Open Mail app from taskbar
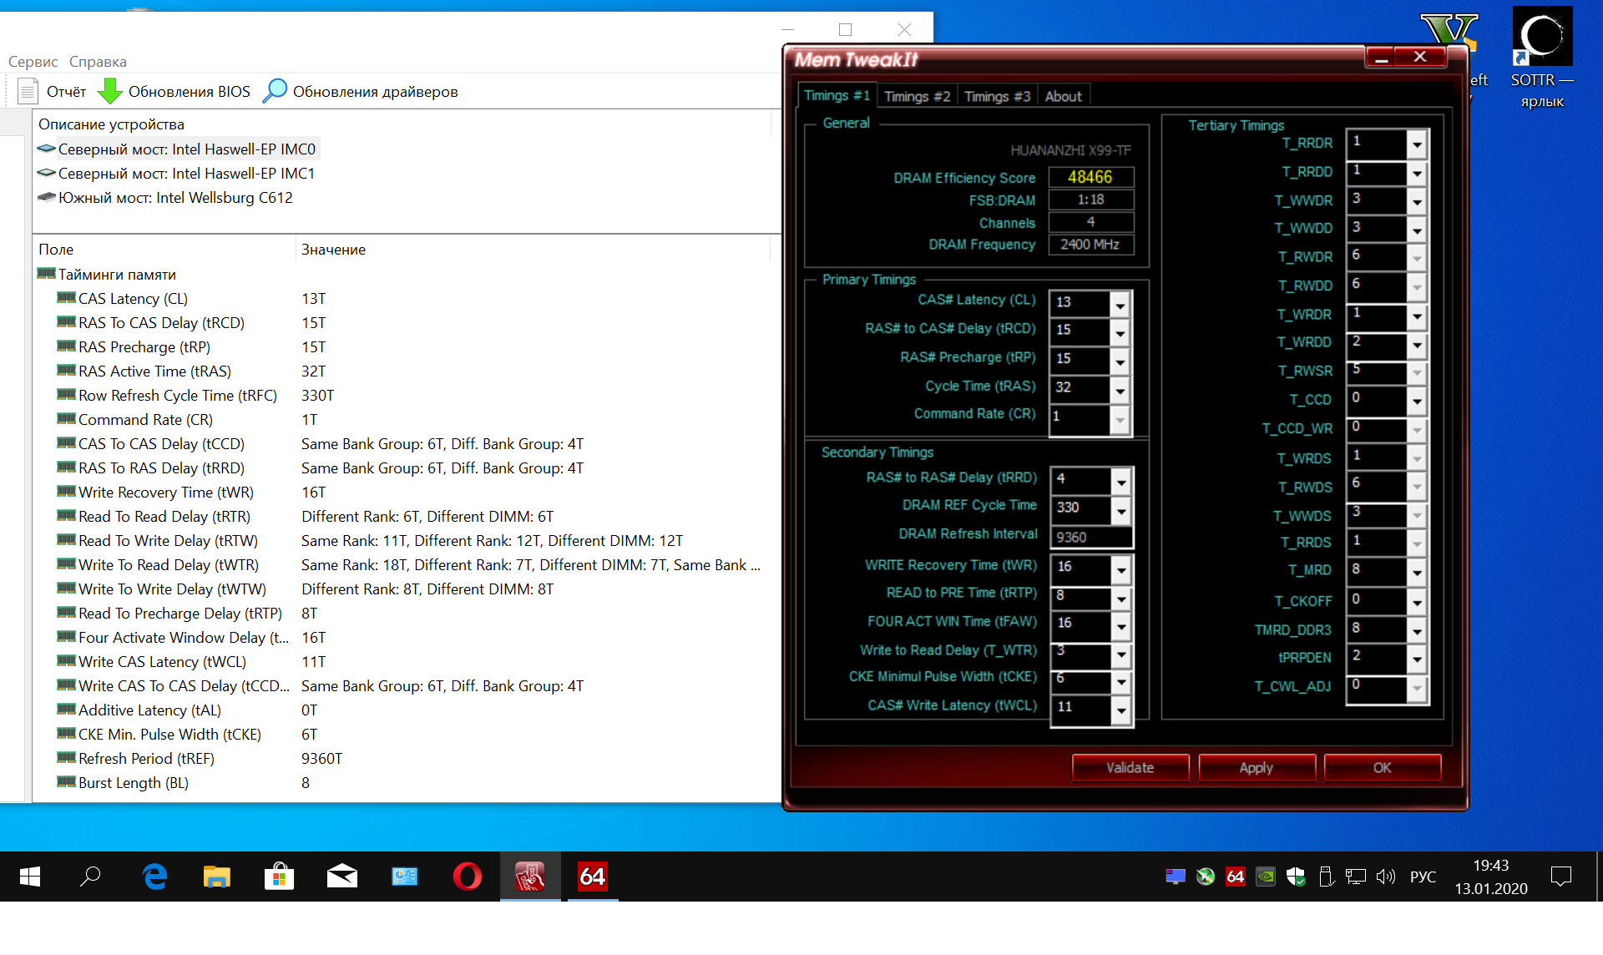1603x955 pixels. point(342,877)
